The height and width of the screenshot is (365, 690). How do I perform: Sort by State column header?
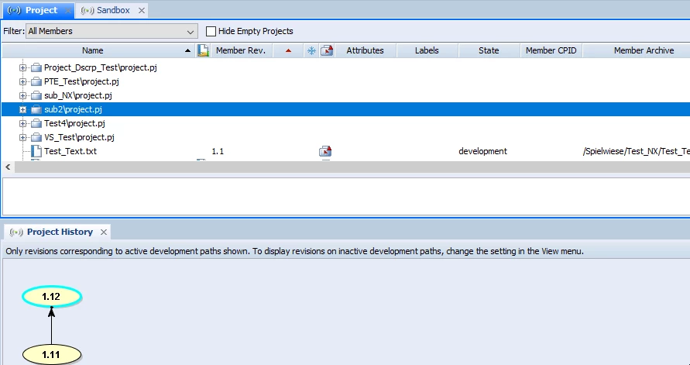pyautogui.click(x=489, y=50)
